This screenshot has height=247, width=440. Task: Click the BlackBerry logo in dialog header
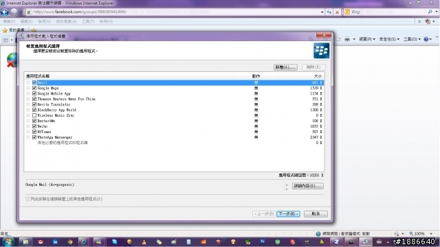[321, 50]
